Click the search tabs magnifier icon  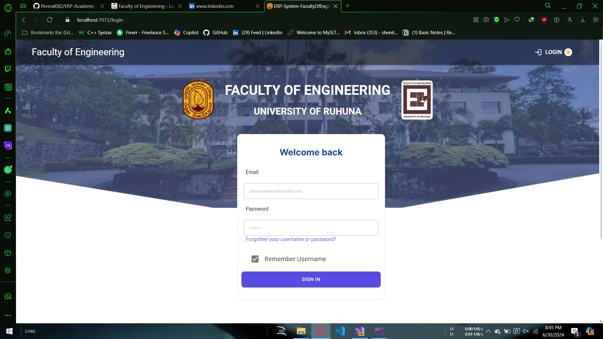[x=548, y=6]
